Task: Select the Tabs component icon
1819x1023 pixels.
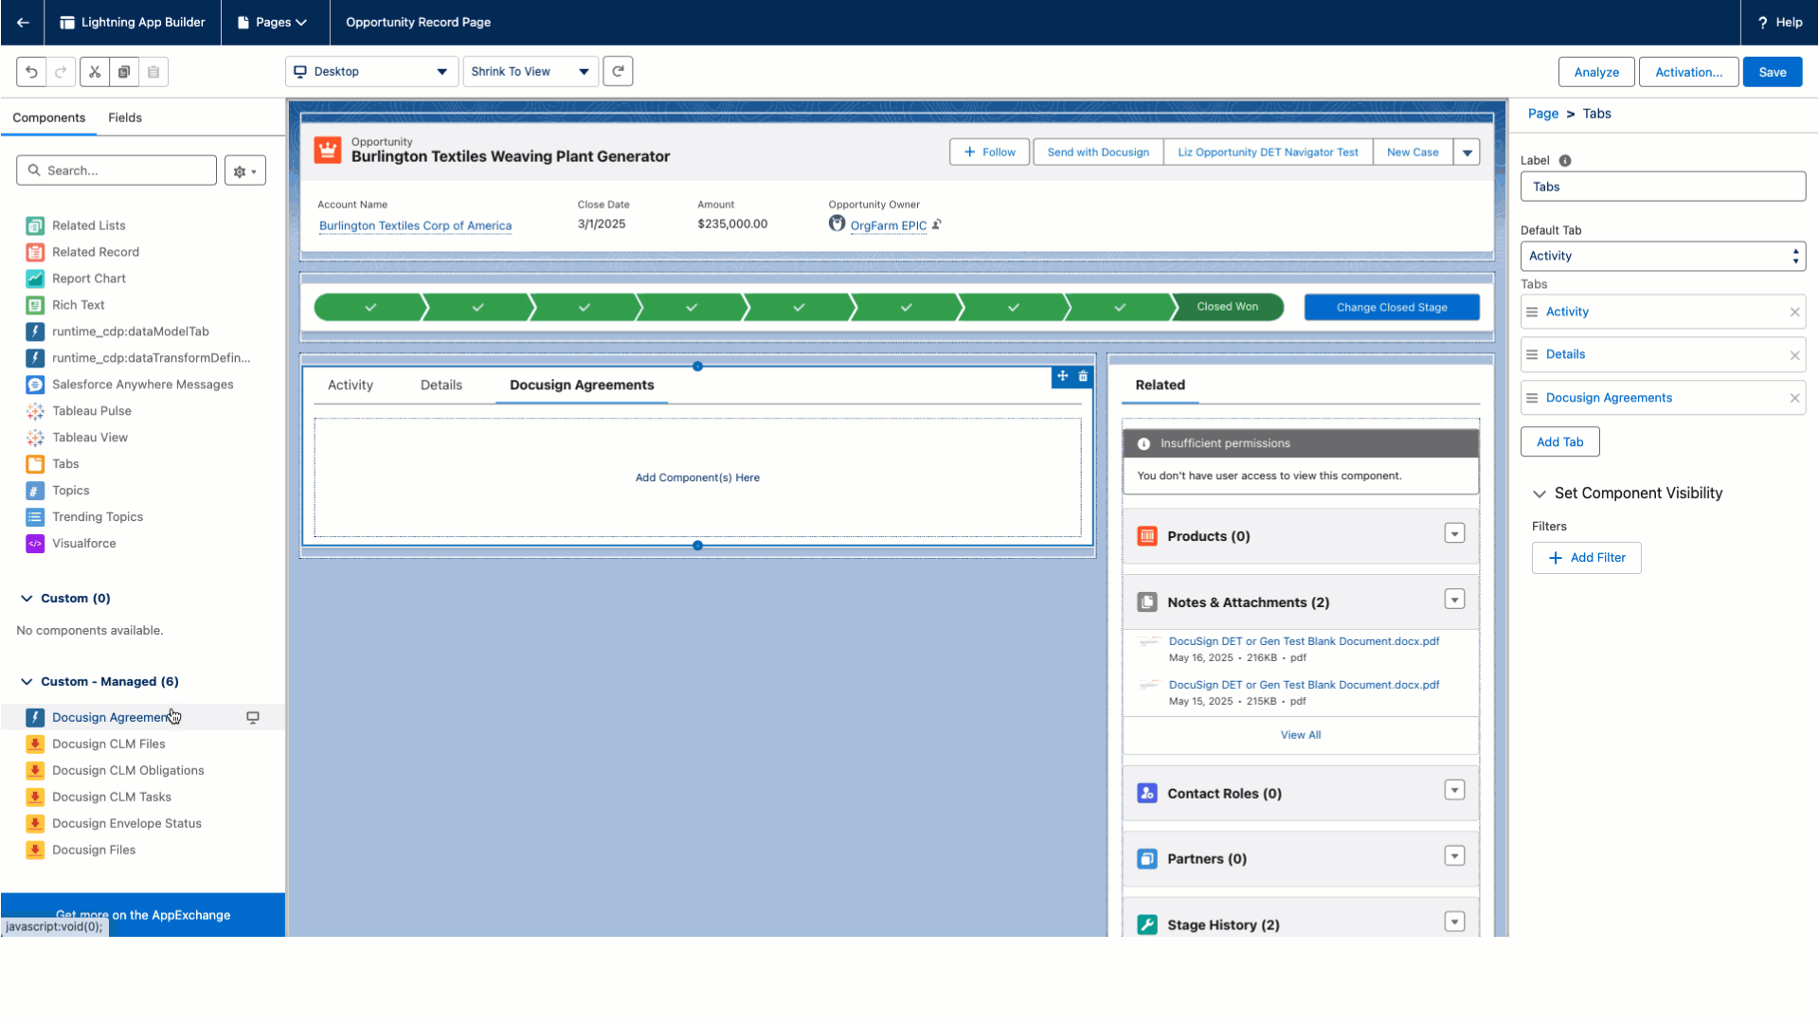Action: pyautogui.click(x=35, y=463)
